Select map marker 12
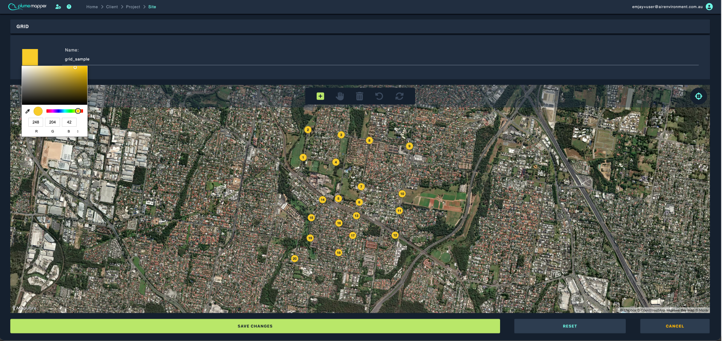722x341 pixels. coord(395,235)
